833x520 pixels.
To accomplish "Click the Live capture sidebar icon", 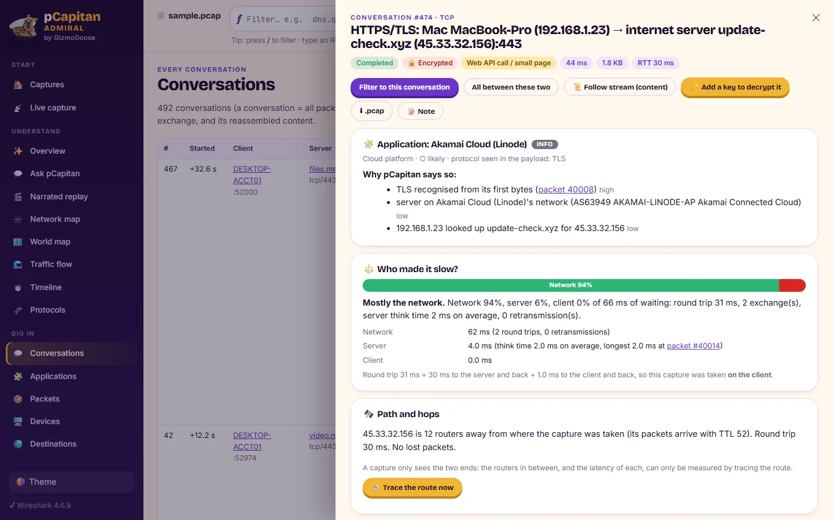I will pyautogui.click(x=18, y=108).
